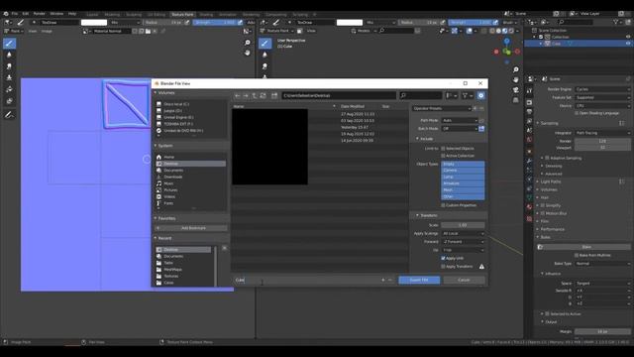The height and width of the screenshot is (357, 634).
Task: Select the Draw brush tool in image editor
Action: point(9,44)
